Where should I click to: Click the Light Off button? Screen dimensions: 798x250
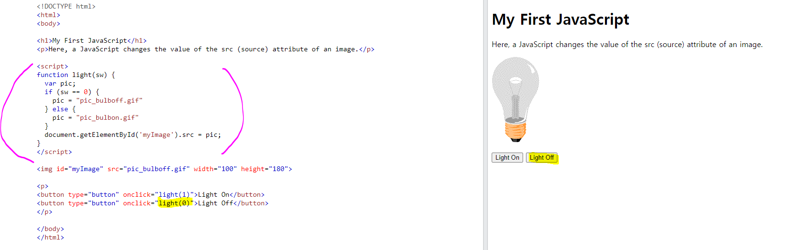tap(542, 157)
